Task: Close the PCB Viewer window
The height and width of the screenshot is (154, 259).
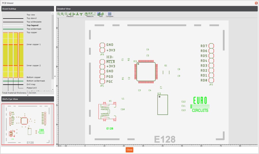Action: coord(256,3)
